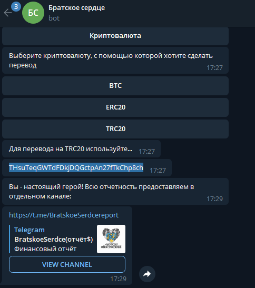Click the 'Для перевода на TRC20' message
Screen dimensions: 255x288
coord(82,149)
